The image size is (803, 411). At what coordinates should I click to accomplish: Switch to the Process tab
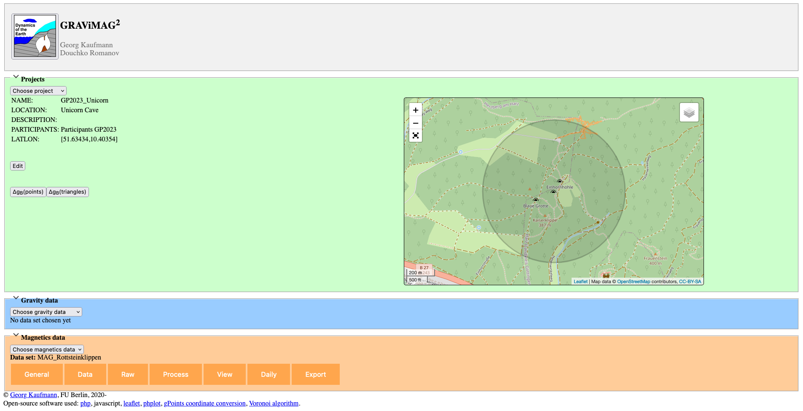[x=175, y=374]
